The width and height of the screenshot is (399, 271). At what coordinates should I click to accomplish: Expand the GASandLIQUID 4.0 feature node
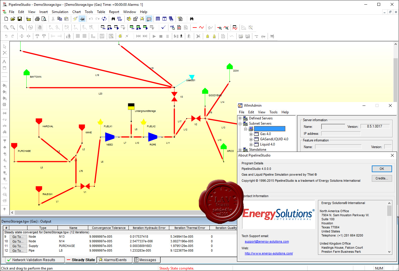pos(251,139)
